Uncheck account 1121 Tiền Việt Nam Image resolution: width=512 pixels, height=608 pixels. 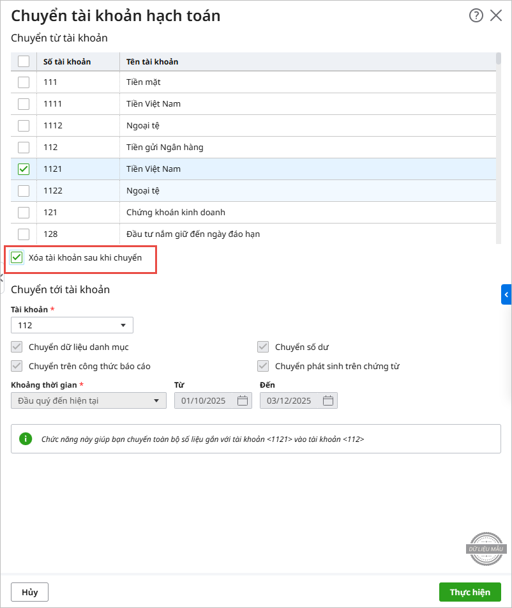click(24, 169)
